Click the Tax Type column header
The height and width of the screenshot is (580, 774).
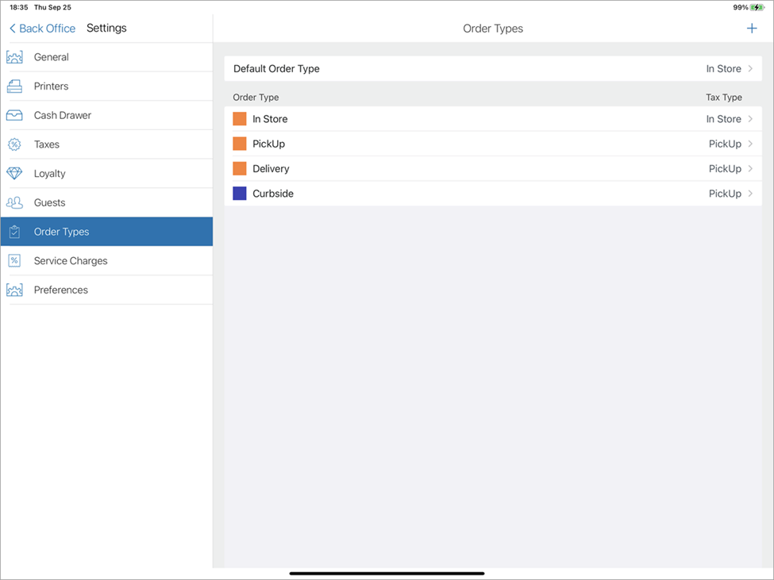724,98
